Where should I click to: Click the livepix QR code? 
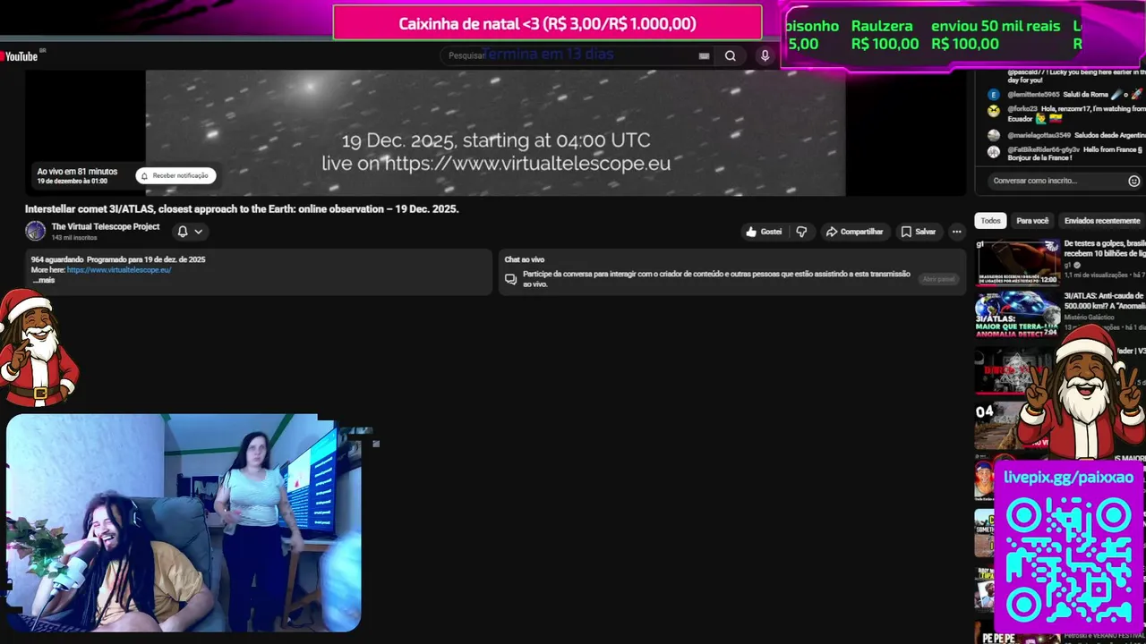(x=1069, y=560)
